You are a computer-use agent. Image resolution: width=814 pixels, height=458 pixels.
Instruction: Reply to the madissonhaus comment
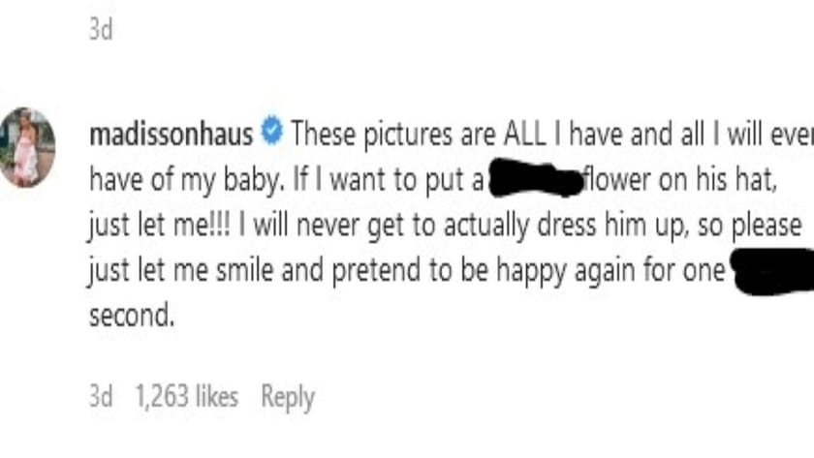pyautogui.click(x=288, y=396)
